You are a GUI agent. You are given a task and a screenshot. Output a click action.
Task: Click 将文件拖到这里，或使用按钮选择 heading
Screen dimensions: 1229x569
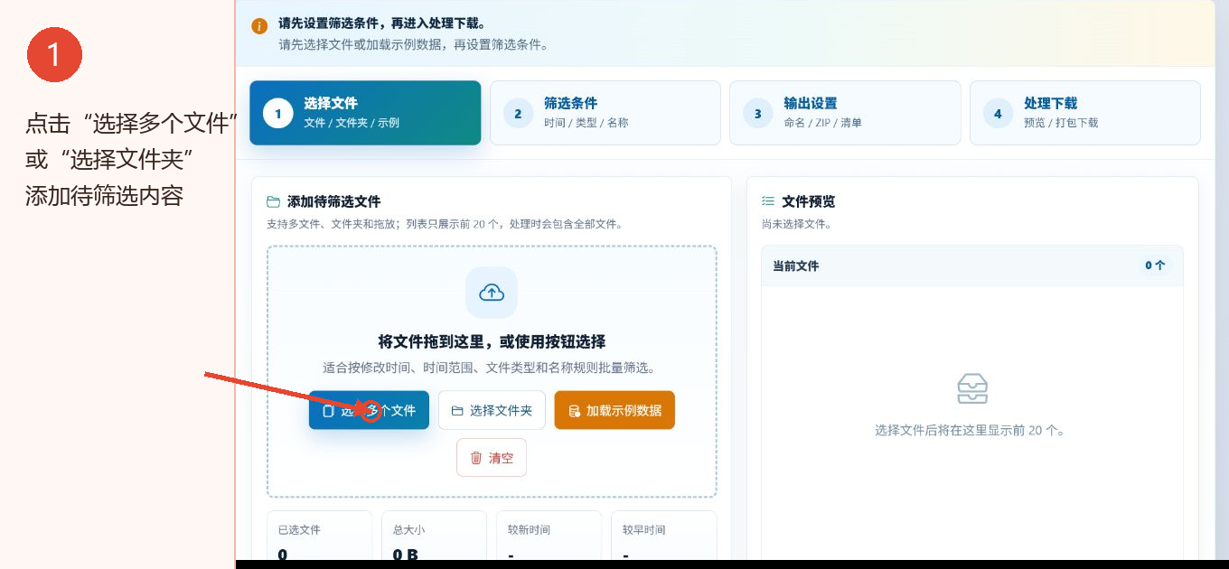(492, 341)
